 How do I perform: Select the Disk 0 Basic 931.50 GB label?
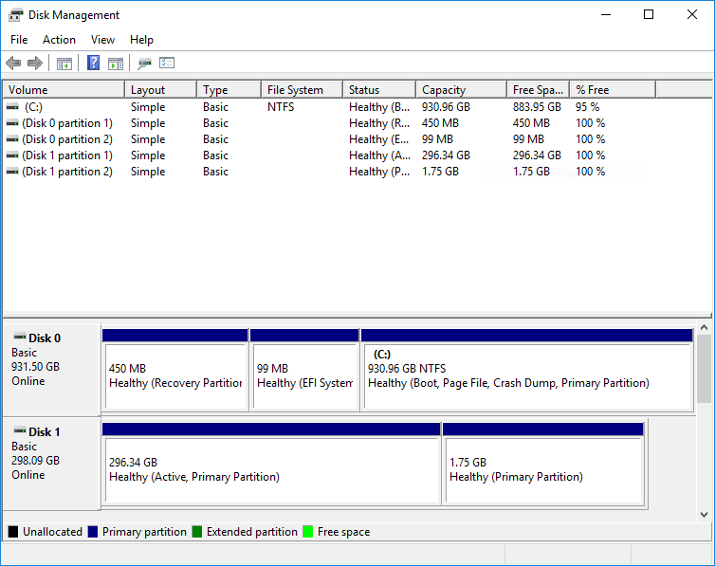51,370
